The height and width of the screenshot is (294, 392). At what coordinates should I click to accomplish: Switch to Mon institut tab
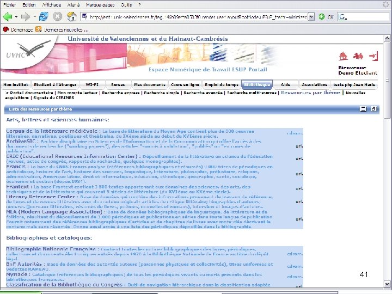(16, 85)
